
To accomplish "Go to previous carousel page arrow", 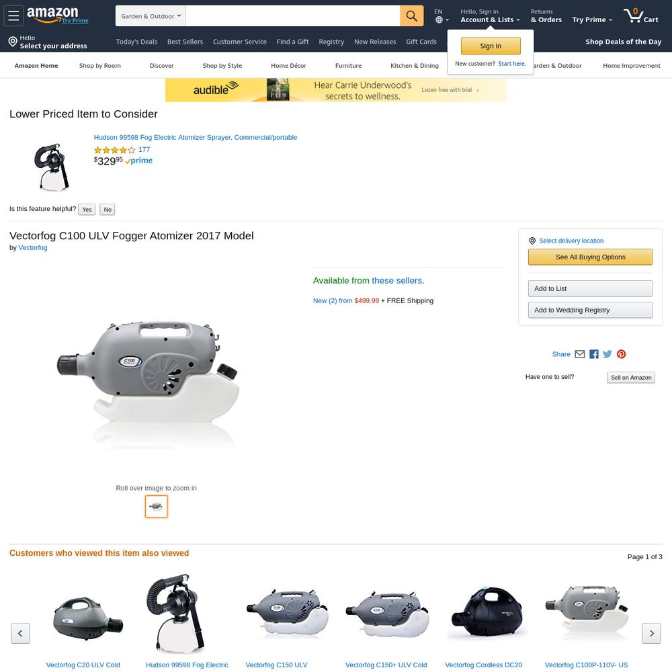I will pyautogui.click(x=20, y=633).
